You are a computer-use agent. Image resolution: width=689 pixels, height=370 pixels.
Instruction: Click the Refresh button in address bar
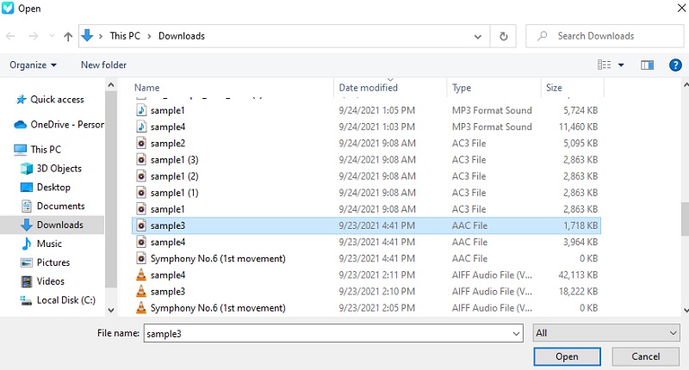pyautogui.click(x=503, y=36)
